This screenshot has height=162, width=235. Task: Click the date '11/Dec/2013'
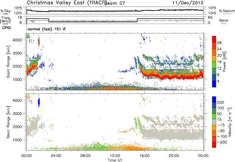coord(188,3)
